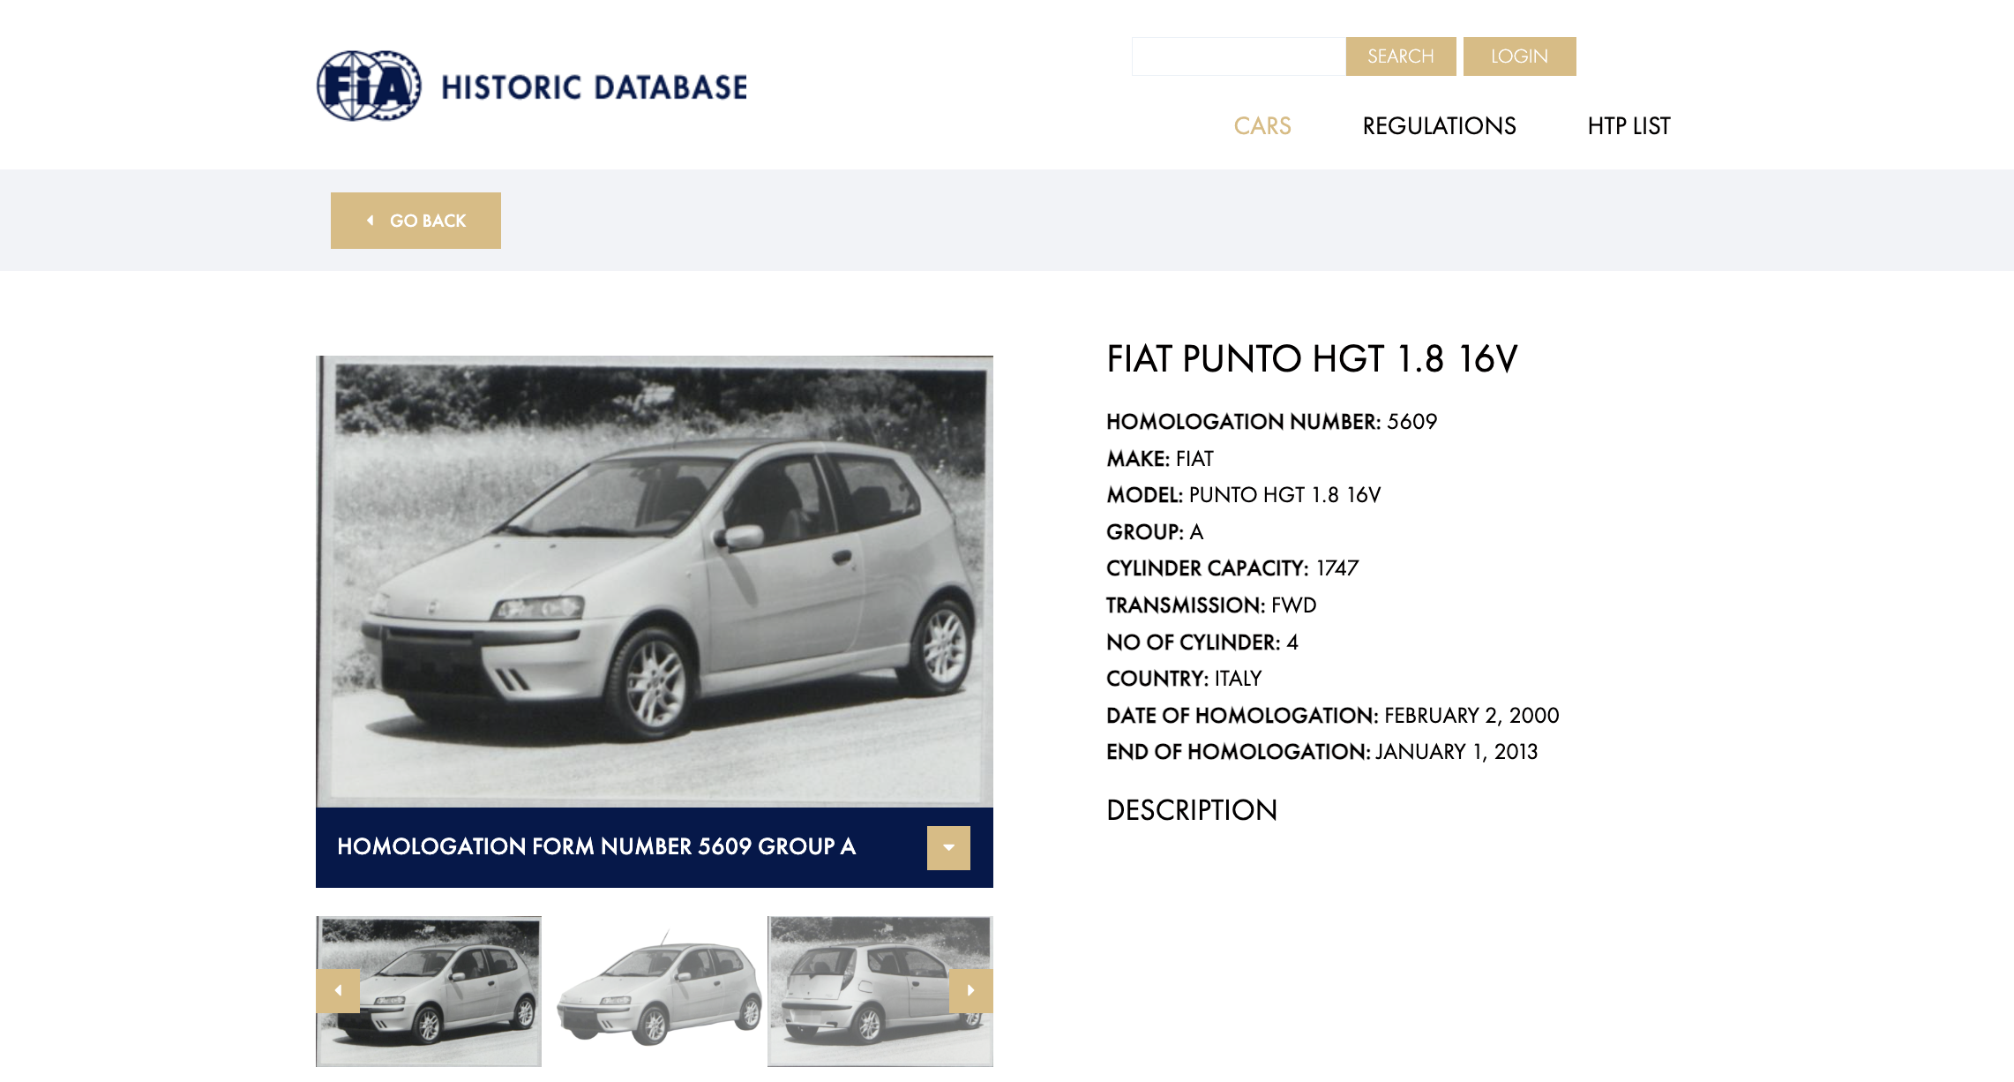Click the Historic Database title text
This screenshot has width=2014, height=1082.
click(595, 87)
